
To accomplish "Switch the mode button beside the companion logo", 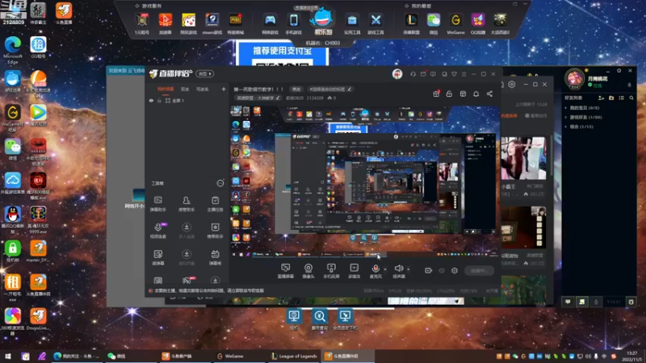I will pyautogui.click(x=205, y=73).
